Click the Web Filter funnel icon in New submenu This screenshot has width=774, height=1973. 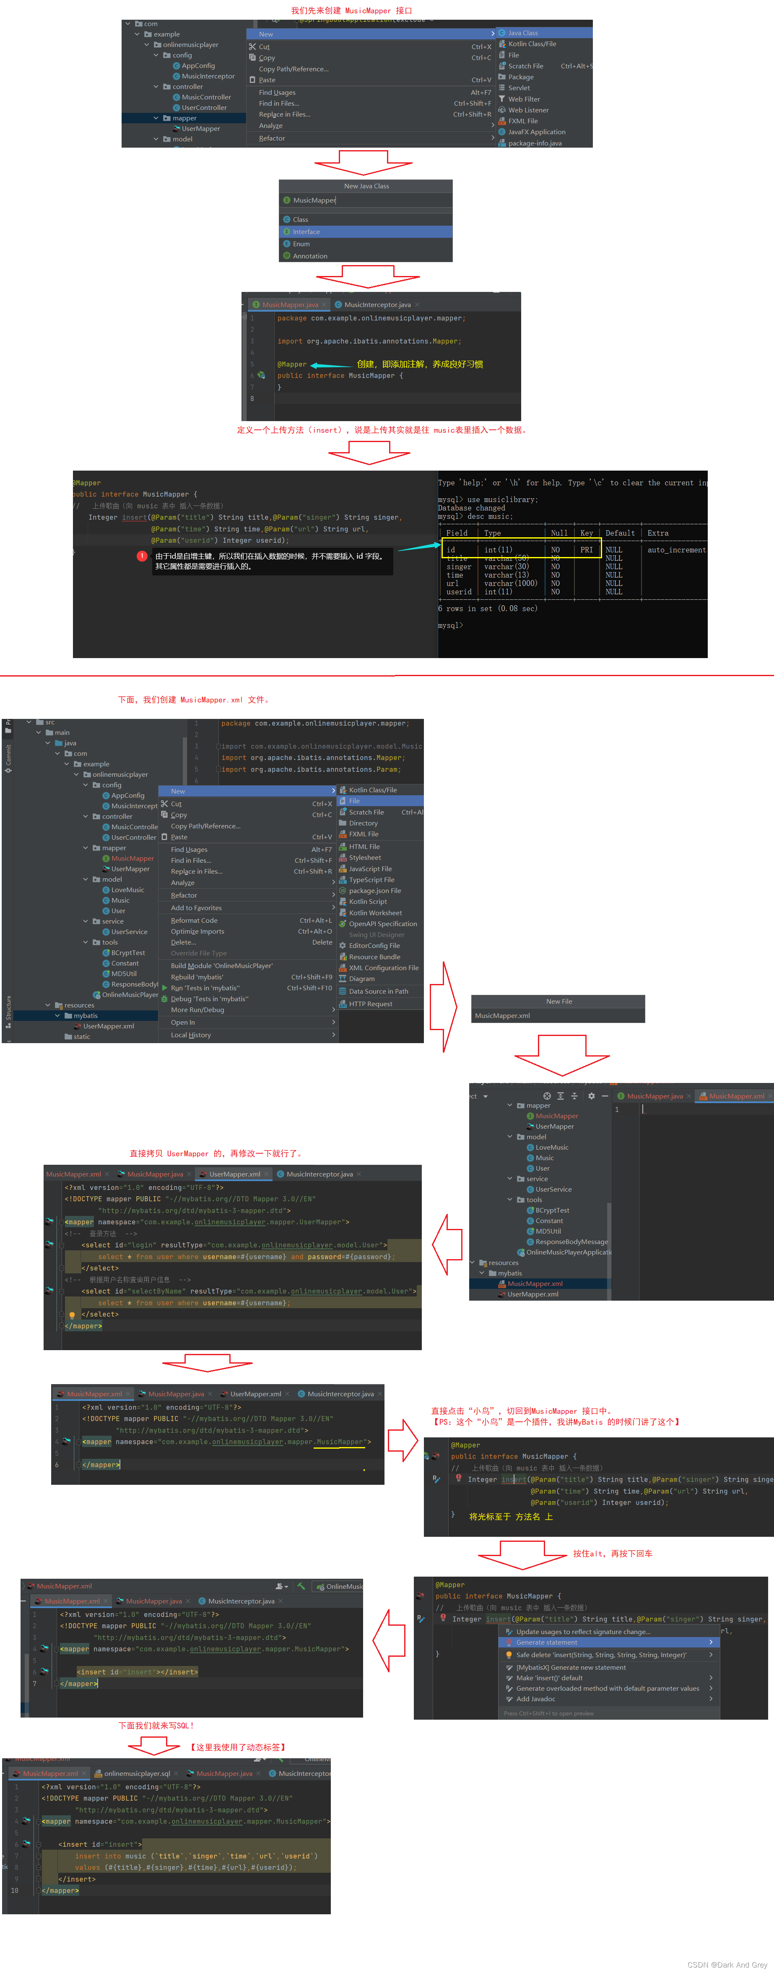[x=501, y=99]
